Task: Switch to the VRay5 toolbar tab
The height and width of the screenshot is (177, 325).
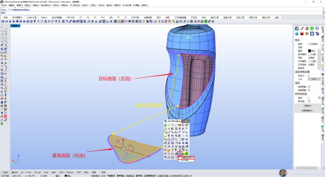Action: pos(44,17)
